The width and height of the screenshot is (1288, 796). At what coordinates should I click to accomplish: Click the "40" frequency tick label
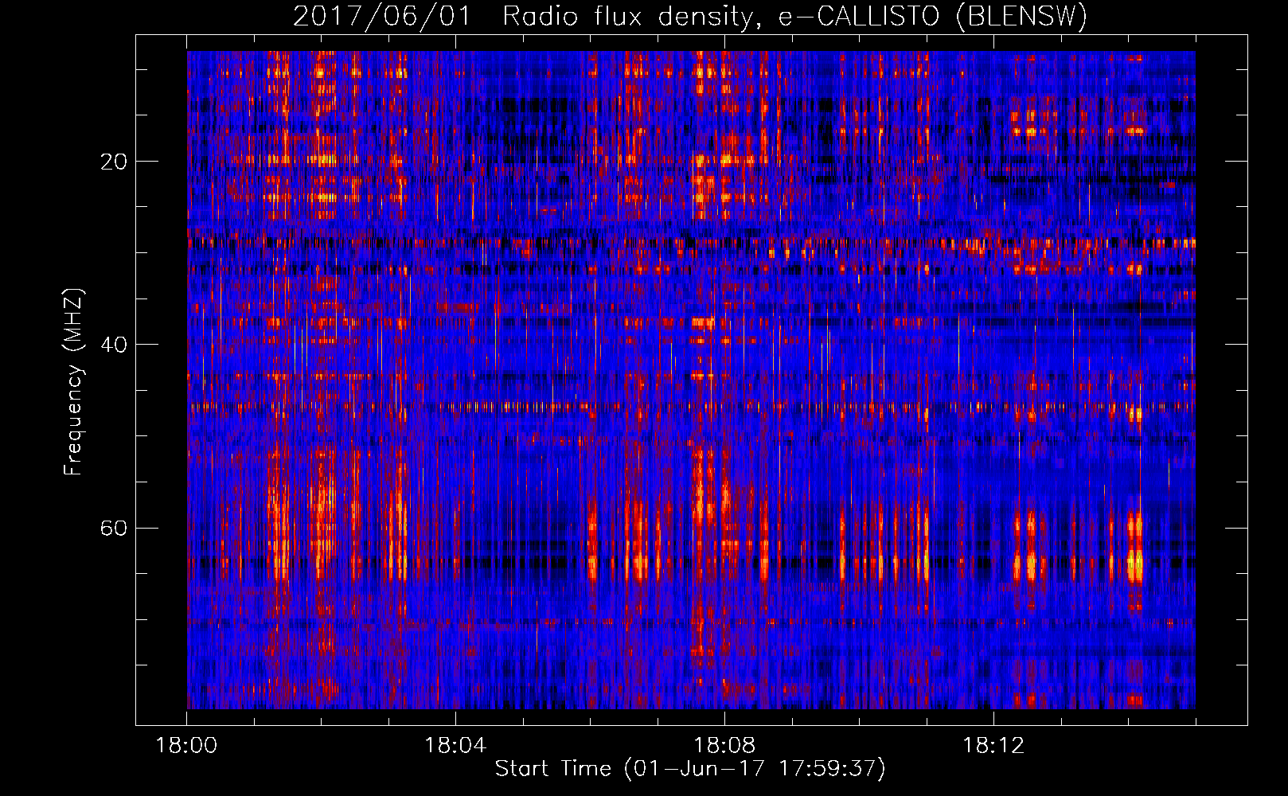point(114,345)
